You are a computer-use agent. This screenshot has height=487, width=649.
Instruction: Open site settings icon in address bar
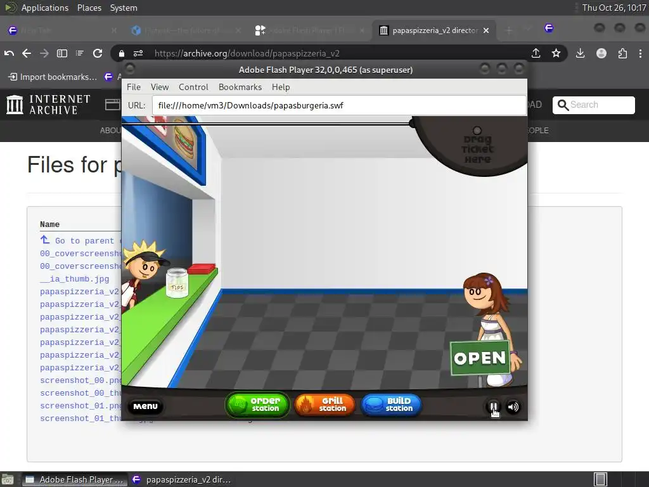click(138, 53)
